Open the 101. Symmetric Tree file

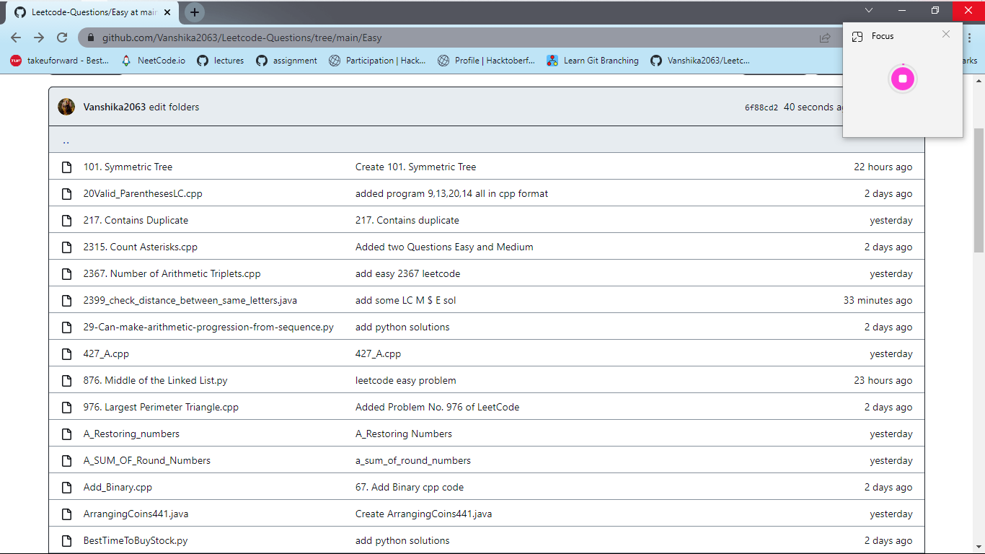point(128,167)
